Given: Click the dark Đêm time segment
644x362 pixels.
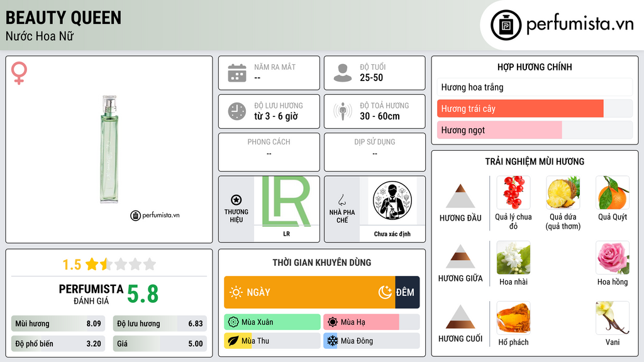Looking at the screenshot, I should (408, 292).
